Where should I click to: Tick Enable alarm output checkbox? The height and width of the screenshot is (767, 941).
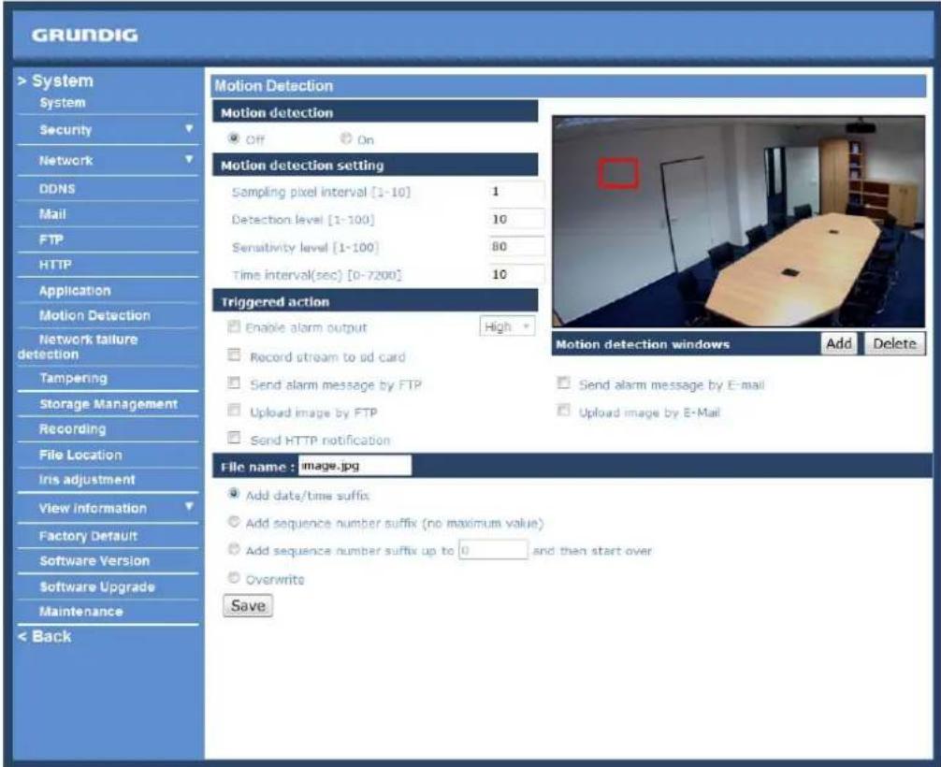pyautogui.click(x=234, y=326)
